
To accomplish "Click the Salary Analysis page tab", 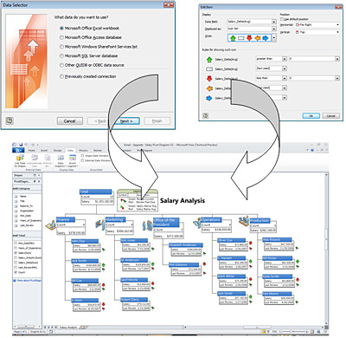I will pyautogui.click(x=68, y=328).
